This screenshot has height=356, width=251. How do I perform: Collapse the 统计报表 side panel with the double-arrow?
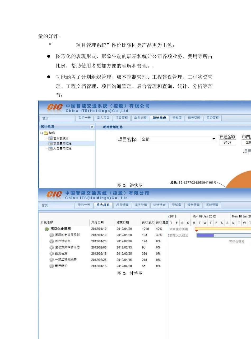pos(92,127)
